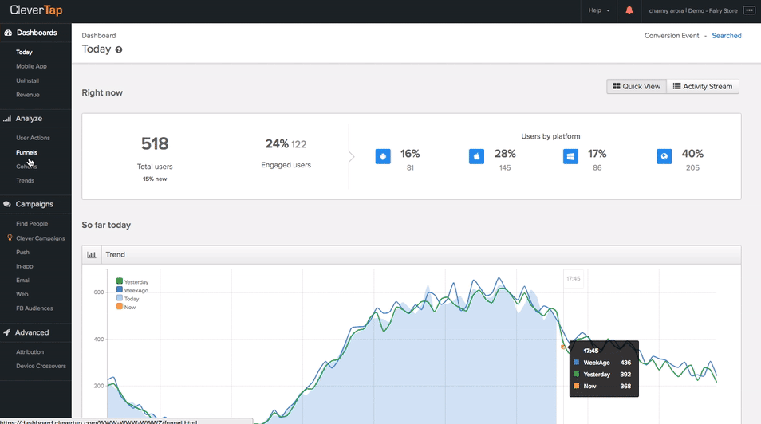761x424 pixels.
Task: Click the 28% Apple users value
Action: 505,154
